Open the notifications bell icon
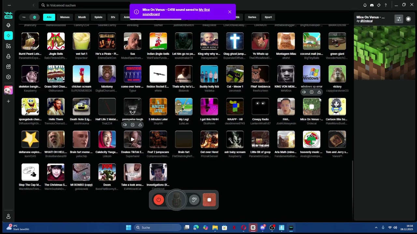This screenshot has height=234, width=417. 365,5
